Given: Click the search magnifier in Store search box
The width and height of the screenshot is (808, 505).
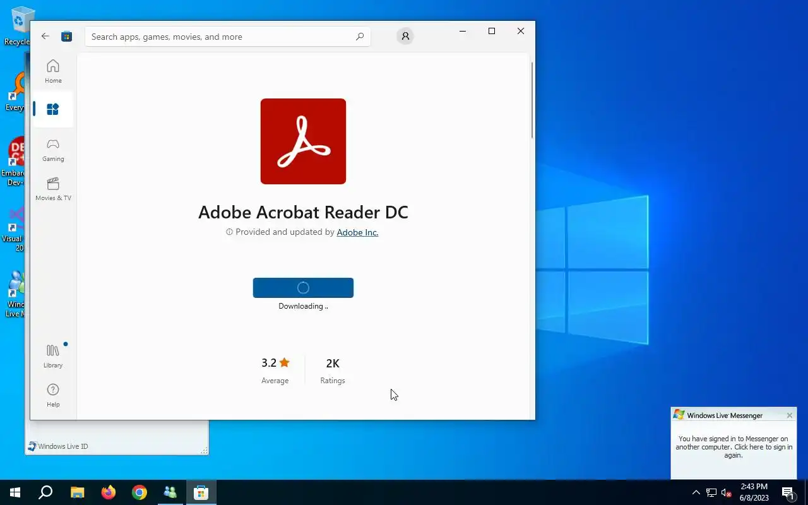Looking at the screenshot, I should point(360,37).
